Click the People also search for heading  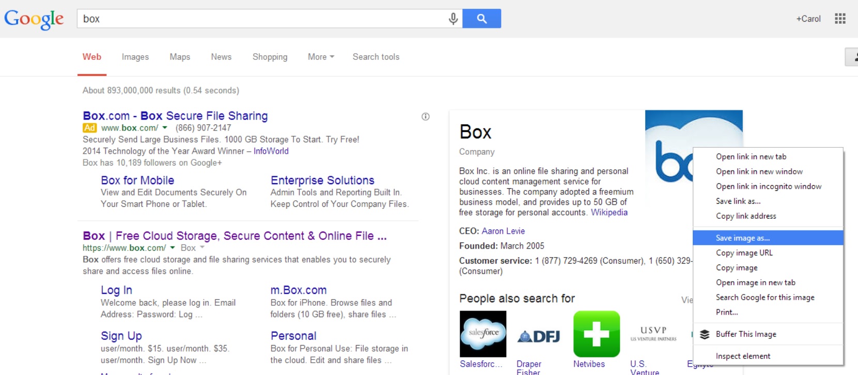(x=517, y=299)
